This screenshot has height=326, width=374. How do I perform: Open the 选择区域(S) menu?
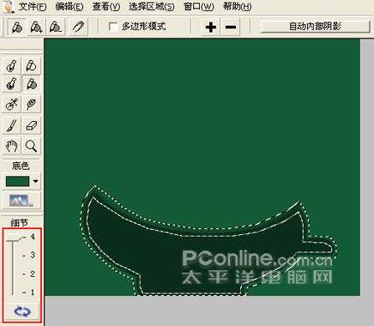[x=151, y=7]
